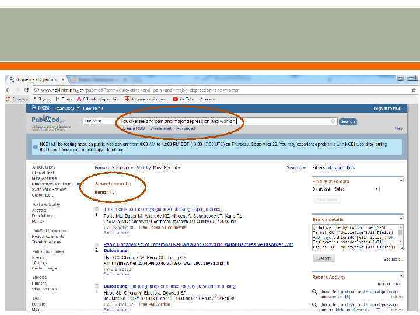Click the Create RSS link

134,128
